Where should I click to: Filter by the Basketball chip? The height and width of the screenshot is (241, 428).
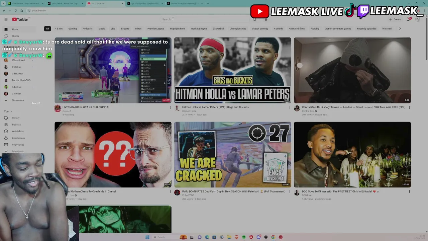218,28
